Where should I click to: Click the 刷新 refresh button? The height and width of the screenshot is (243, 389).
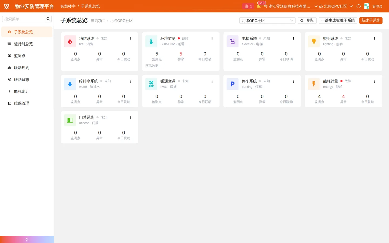(x=307, y=21)
